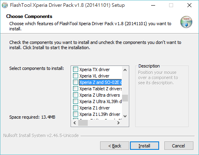This screenshot has width=199, height=155.
Task: Click the NSIS installer globe icon
Action: pos(186,22)
